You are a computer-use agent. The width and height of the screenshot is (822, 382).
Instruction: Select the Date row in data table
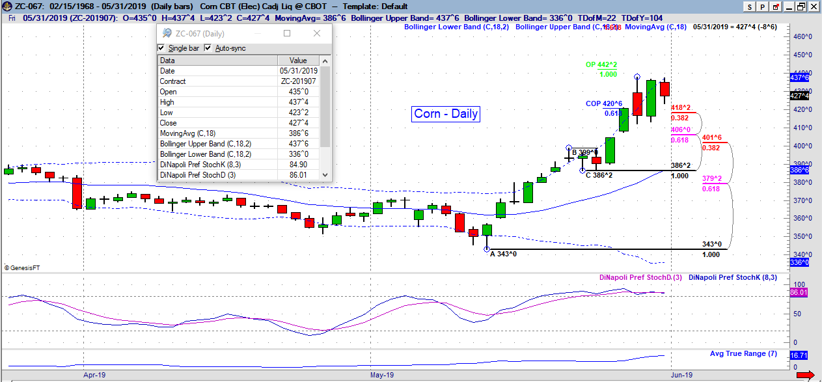click(x=238, y=71)
